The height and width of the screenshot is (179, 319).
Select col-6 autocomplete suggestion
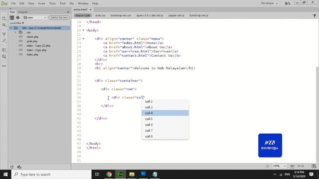(165, 125)
